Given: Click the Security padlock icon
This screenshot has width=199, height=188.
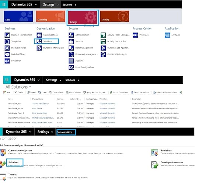Looking at the screenshot, I should (x=71, y=41).
